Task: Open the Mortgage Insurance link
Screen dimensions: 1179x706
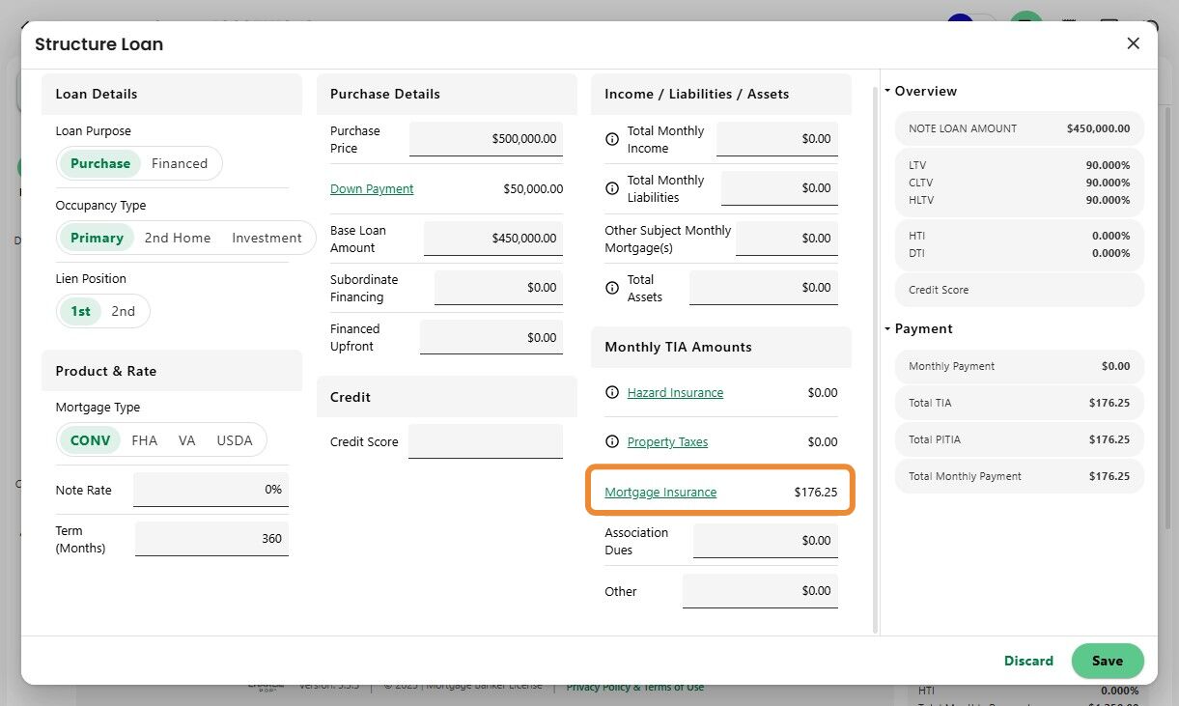Action: tap(660, 493)
